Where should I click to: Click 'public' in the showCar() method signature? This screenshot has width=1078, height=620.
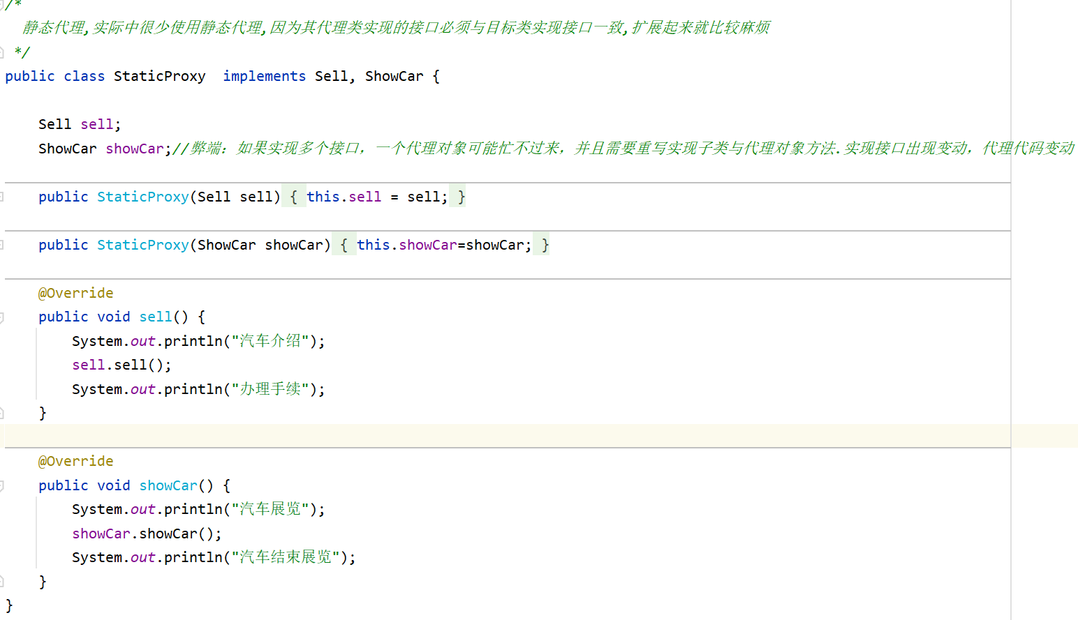tap(64, 486)
